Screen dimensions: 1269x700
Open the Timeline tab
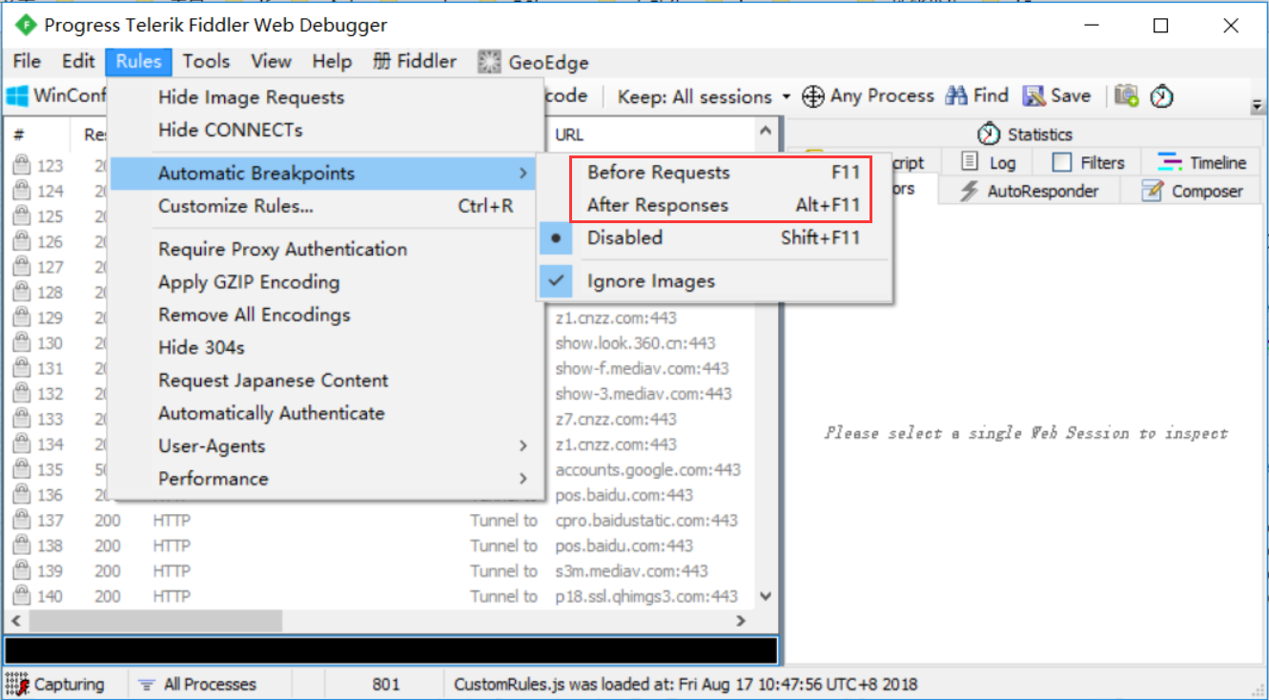1201,162
